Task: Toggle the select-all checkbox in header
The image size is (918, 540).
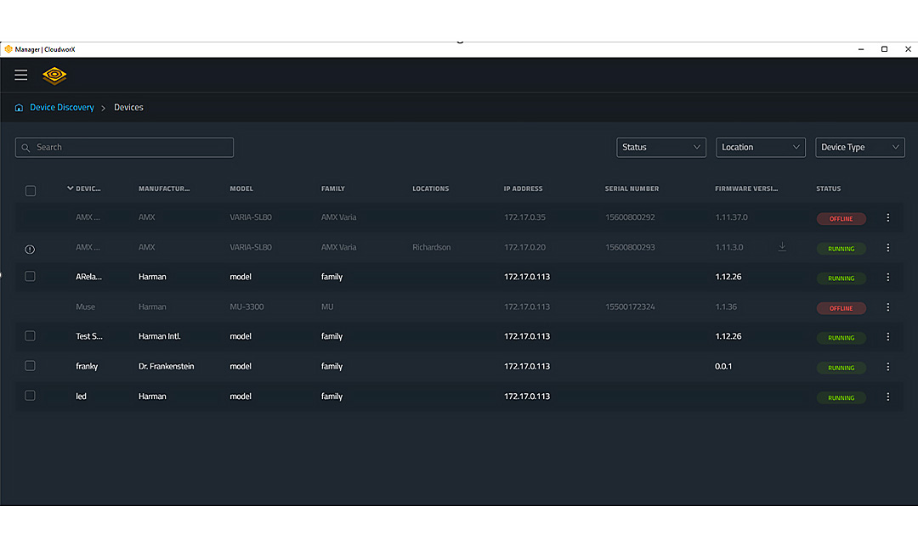Action: point(31,190)
